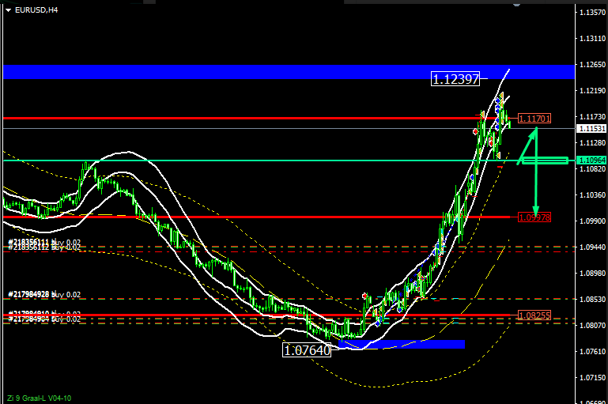
Task: Click 1.08980 on the price scale
Action: tap(592, 274)
